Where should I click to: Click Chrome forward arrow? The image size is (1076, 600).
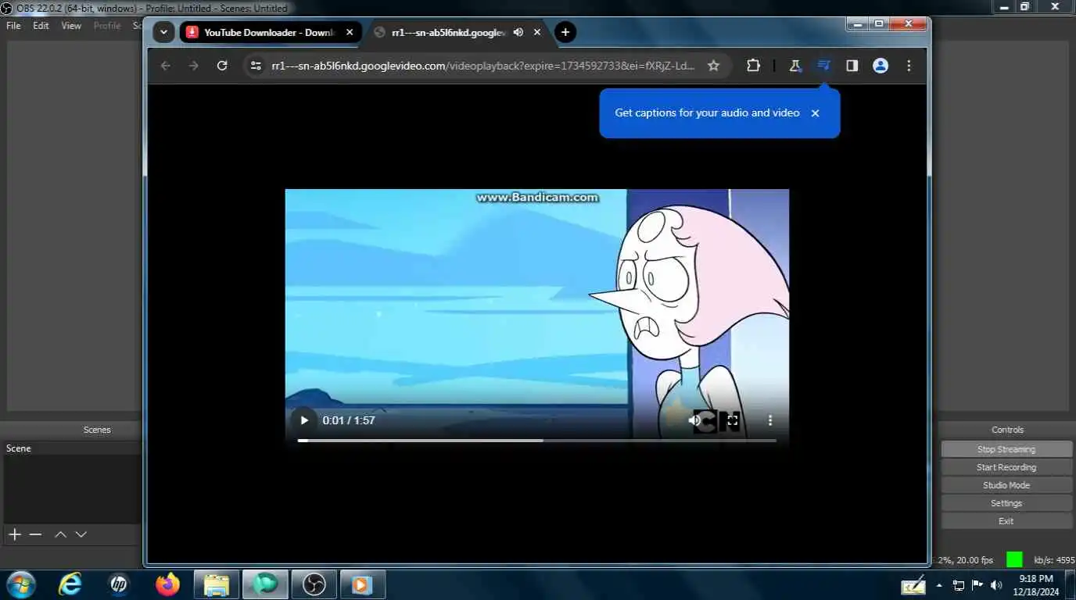[x=194, y=66]
